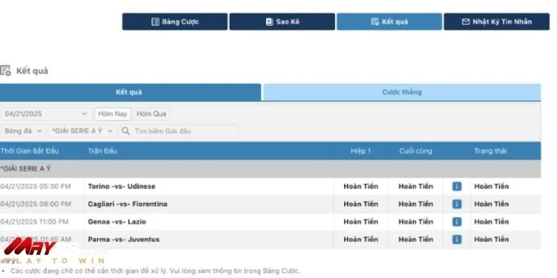Image resolution: width=557 pixels, height=278 pixels.
Task: Click info icon for Cagliari vs Fiorentina
Action: (457, 204)
